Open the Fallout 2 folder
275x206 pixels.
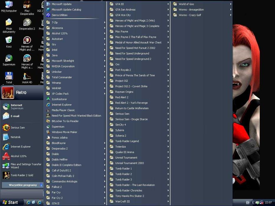[x=75, y=187]
